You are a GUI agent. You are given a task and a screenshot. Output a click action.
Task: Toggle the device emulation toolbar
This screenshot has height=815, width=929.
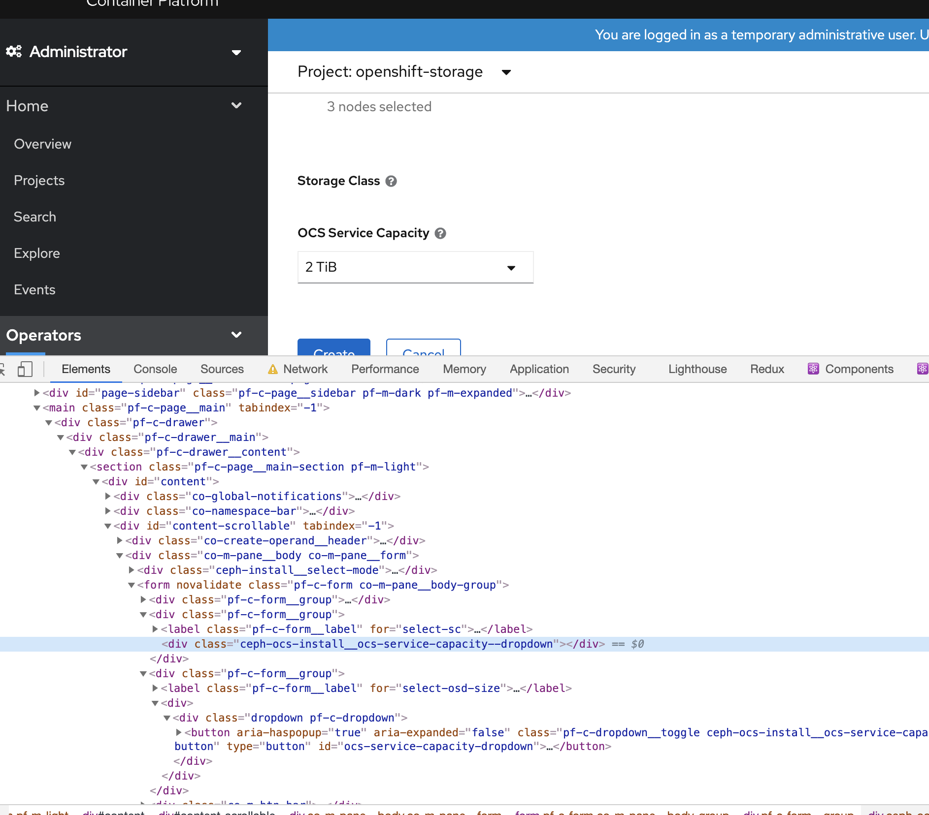click(25, 369)
